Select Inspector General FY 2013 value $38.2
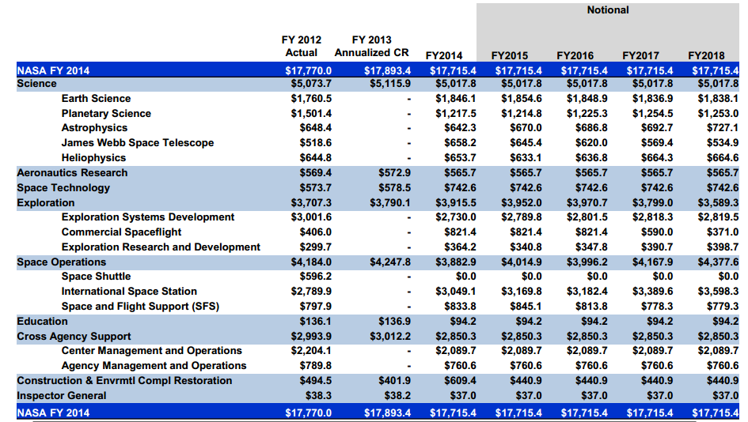This screenshot has width=748, height=422. (397, 396)
